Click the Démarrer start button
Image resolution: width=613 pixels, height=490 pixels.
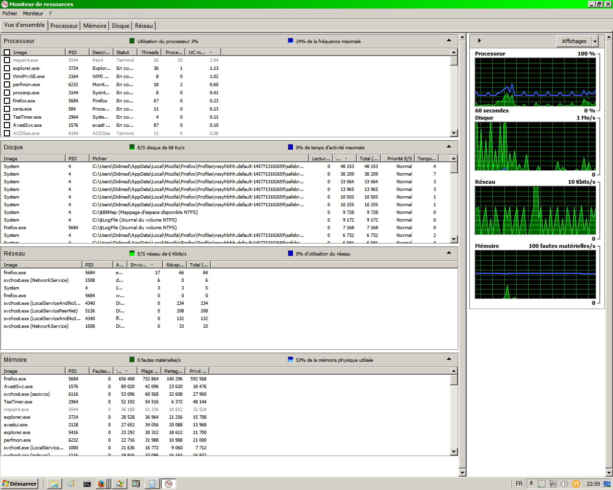20,484
